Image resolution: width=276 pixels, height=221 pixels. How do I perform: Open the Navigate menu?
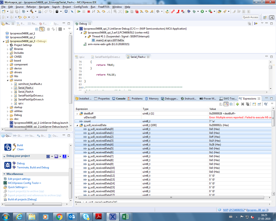[x=44, y=7]
